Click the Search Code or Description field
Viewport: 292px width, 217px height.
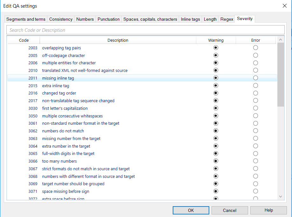tap(145, 30)
